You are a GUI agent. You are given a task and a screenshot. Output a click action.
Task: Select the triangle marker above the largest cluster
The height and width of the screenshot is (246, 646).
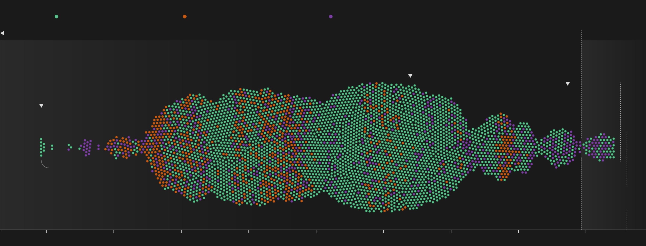[410, 76]
